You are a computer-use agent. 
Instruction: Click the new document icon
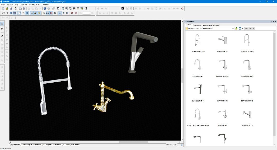coord(3,8)
